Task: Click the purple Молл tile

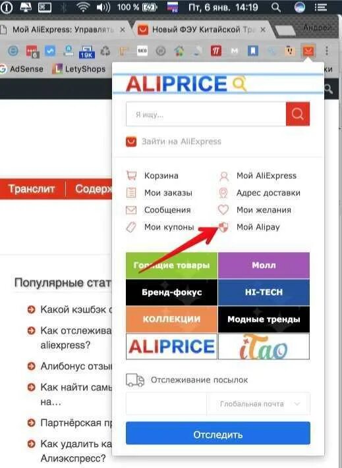Action: 264,265
